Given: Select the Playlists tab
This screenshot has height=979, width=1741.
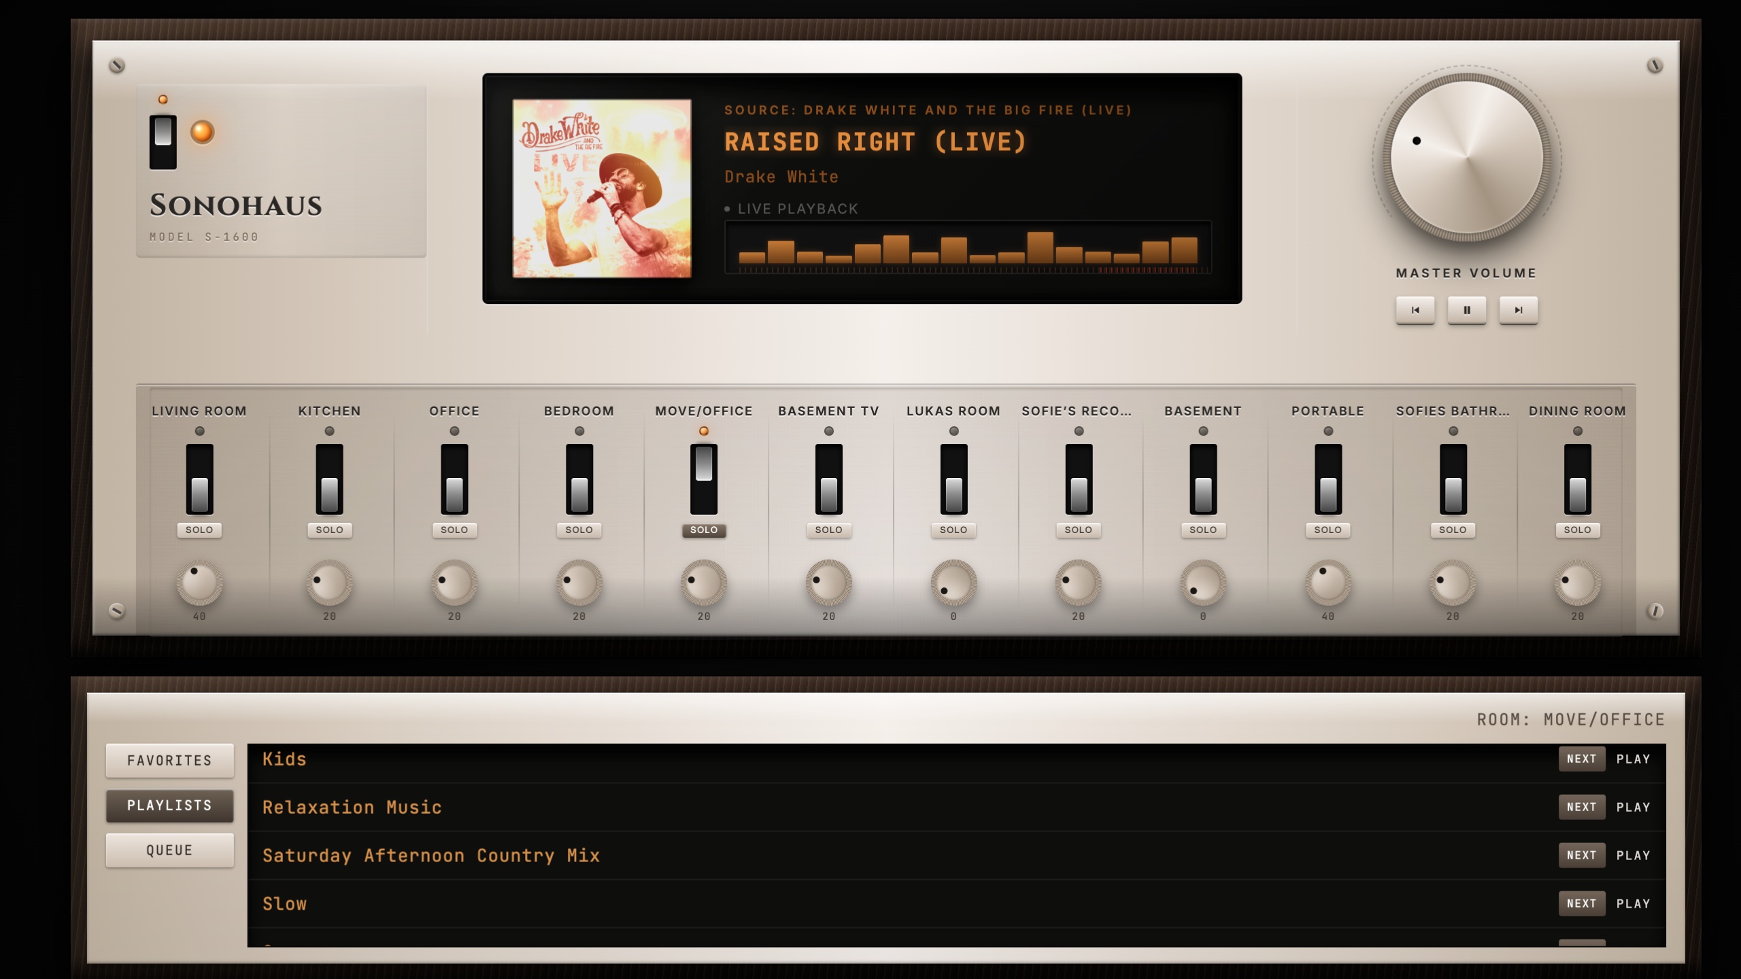Looking at the screenshot, I should click(169, 805).
